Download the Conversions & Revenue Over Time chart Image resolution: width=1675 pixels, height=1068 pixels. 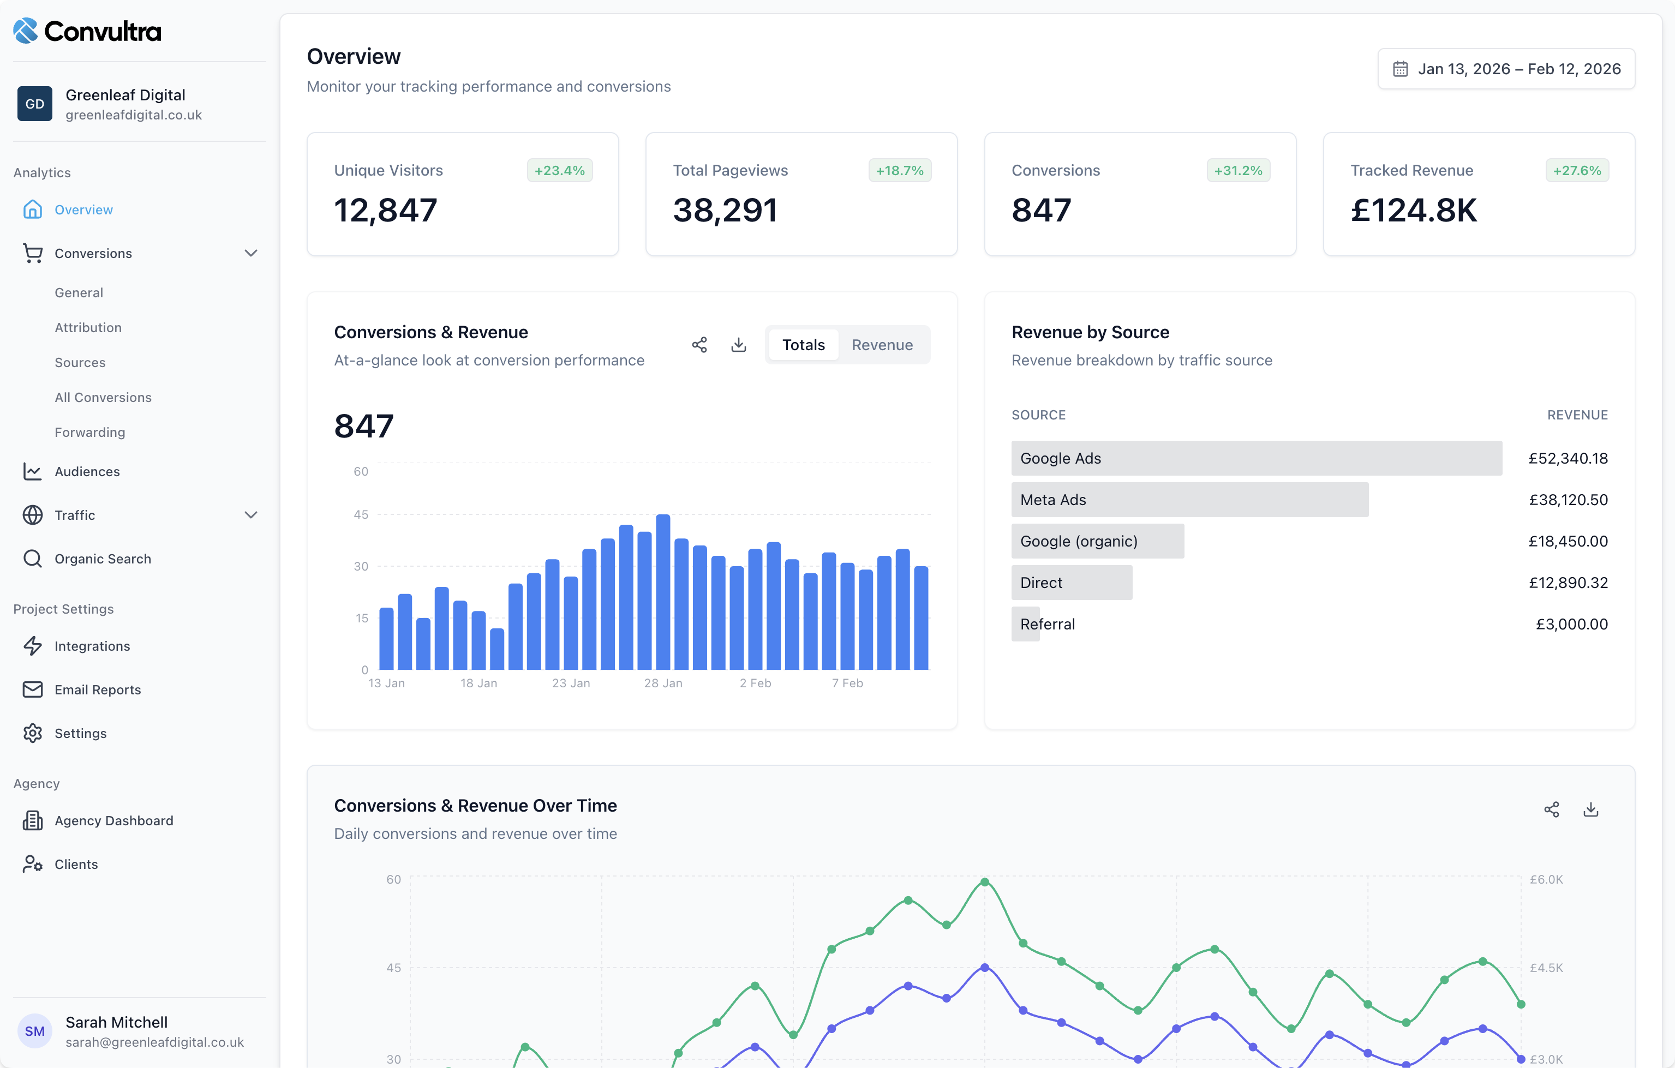click(1592, 809)
